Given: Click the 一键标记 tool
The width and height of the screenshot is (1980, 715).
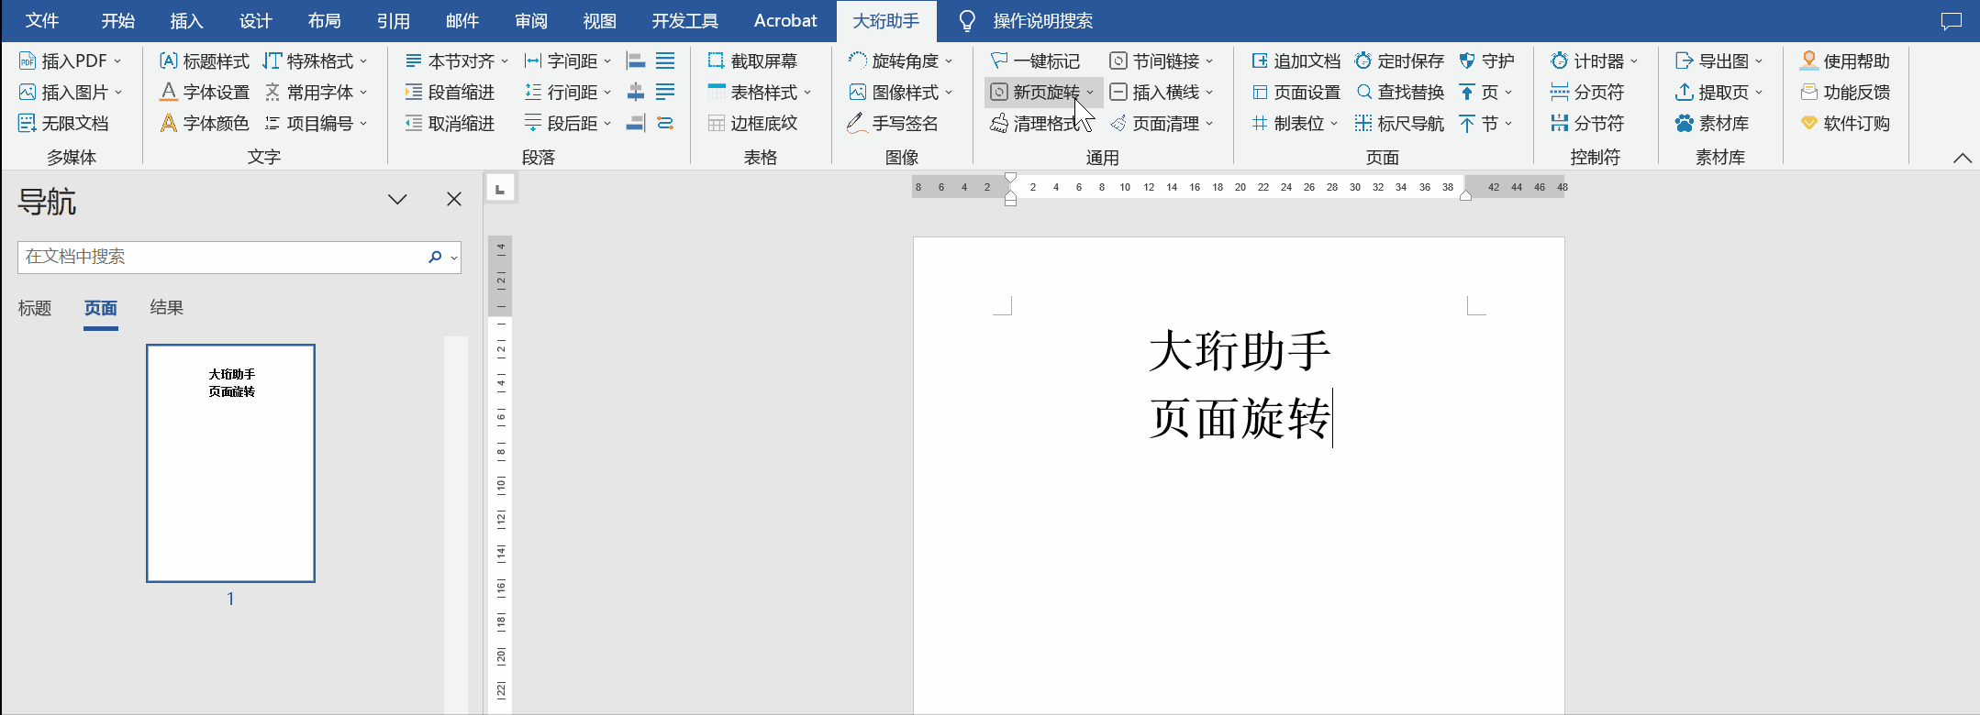Looking at the screenshot, I should pyautogui.click(x=1035, y=60).
